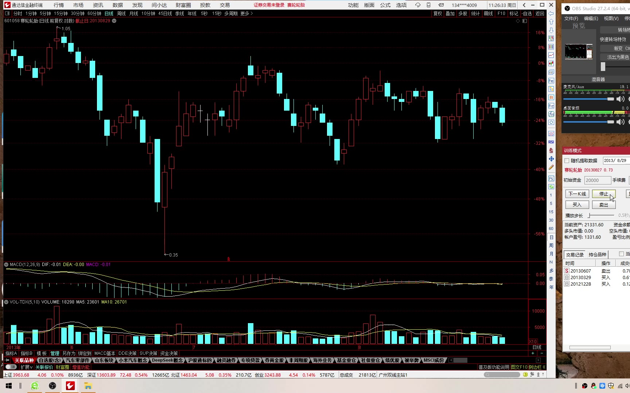This screenshot has width=630, height=393.
Task: Adjust the 播放步长 slider
Action: pyautogui.click(x=601, y=215)
